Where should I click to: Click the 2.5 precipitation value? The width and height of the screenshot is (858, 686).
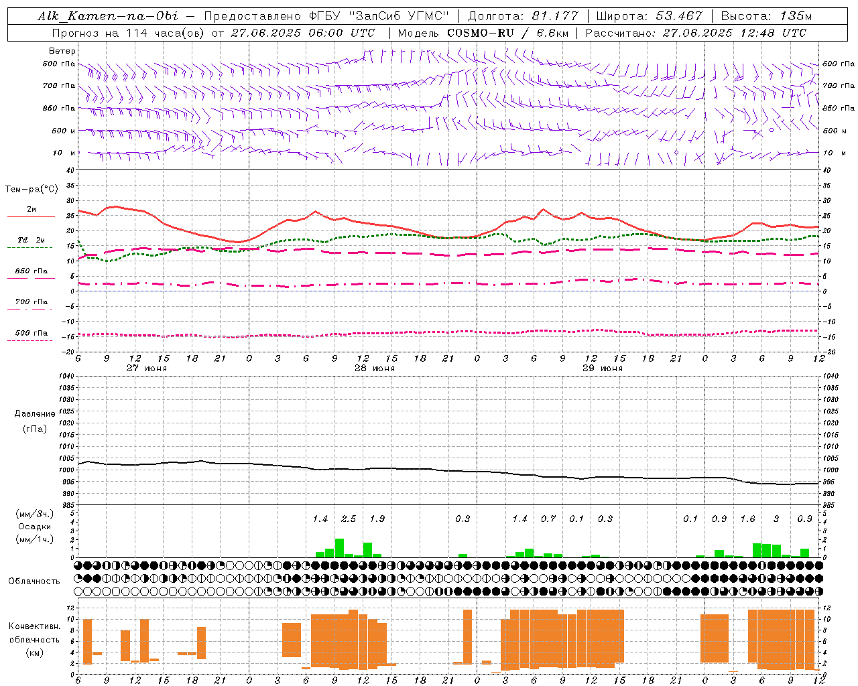[349, 519]
